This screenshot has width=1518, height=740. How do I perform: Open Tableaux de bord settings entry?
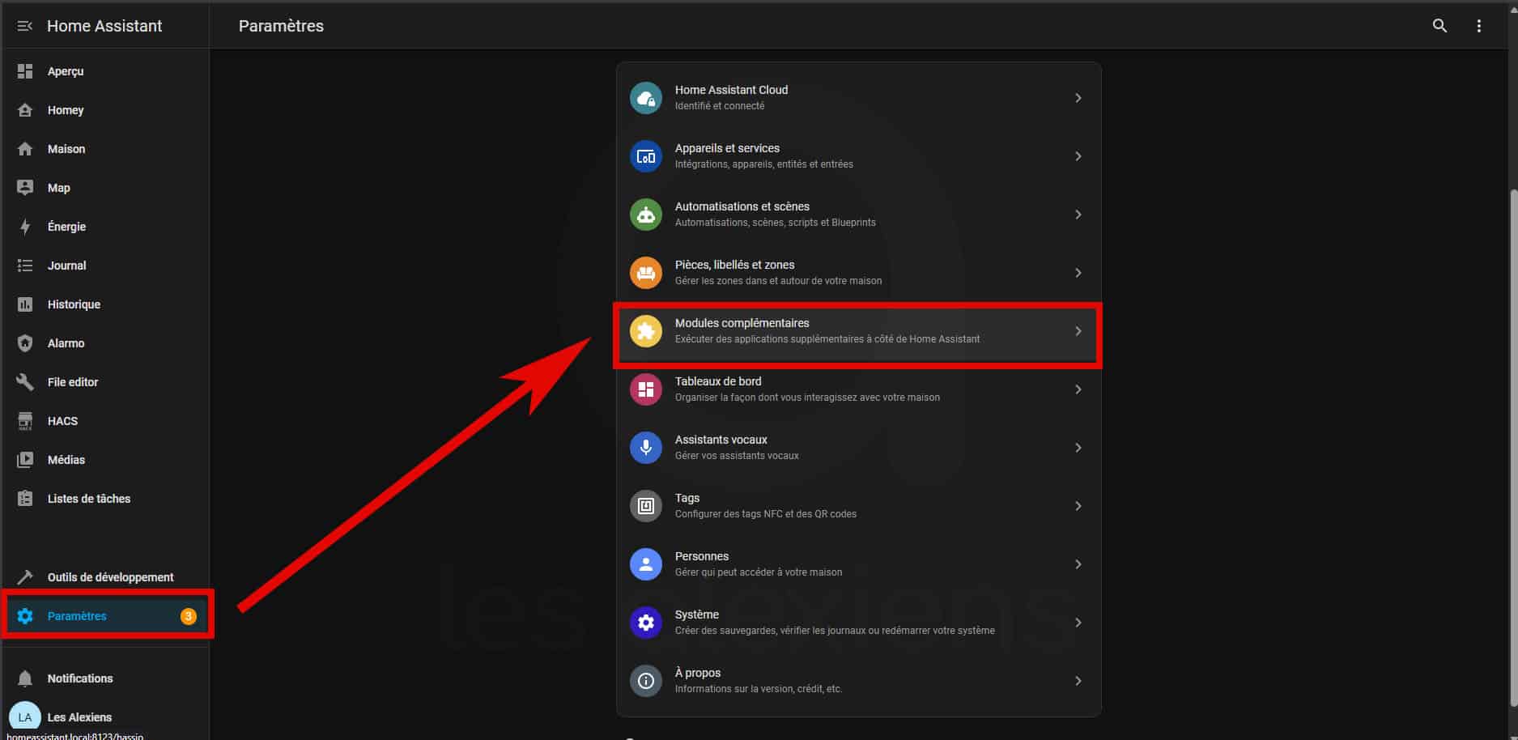click(x=858, y=389)
